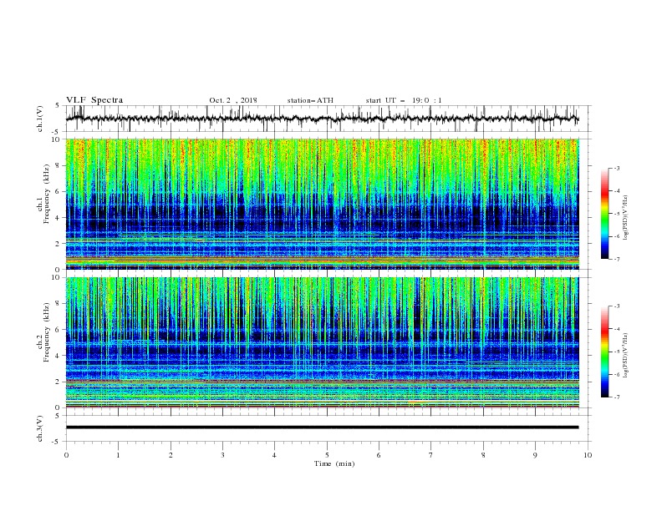The width and height of the screenshot is (662, 511).
Task: Select the date text "Oct. 2 , 2018"
Action: [233, 100]
